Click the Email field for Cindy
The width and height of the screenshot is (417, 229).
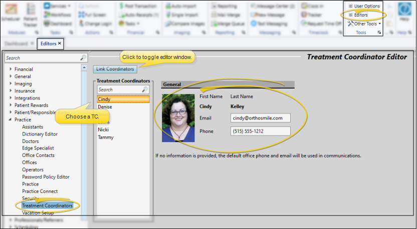[x=260, y=118]
